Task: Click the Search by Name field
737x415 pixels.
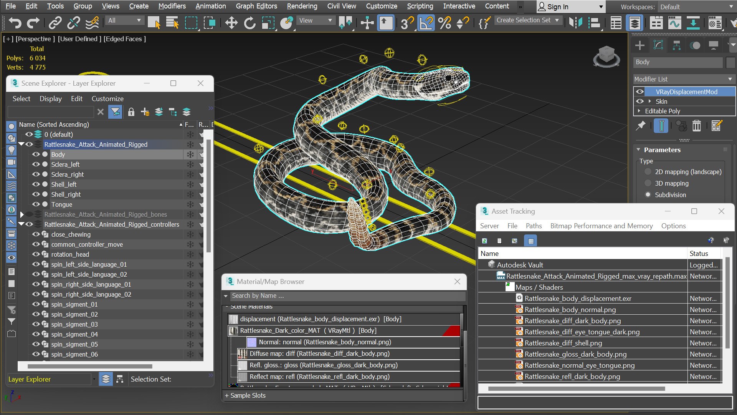Action: (x=347, y=295)
